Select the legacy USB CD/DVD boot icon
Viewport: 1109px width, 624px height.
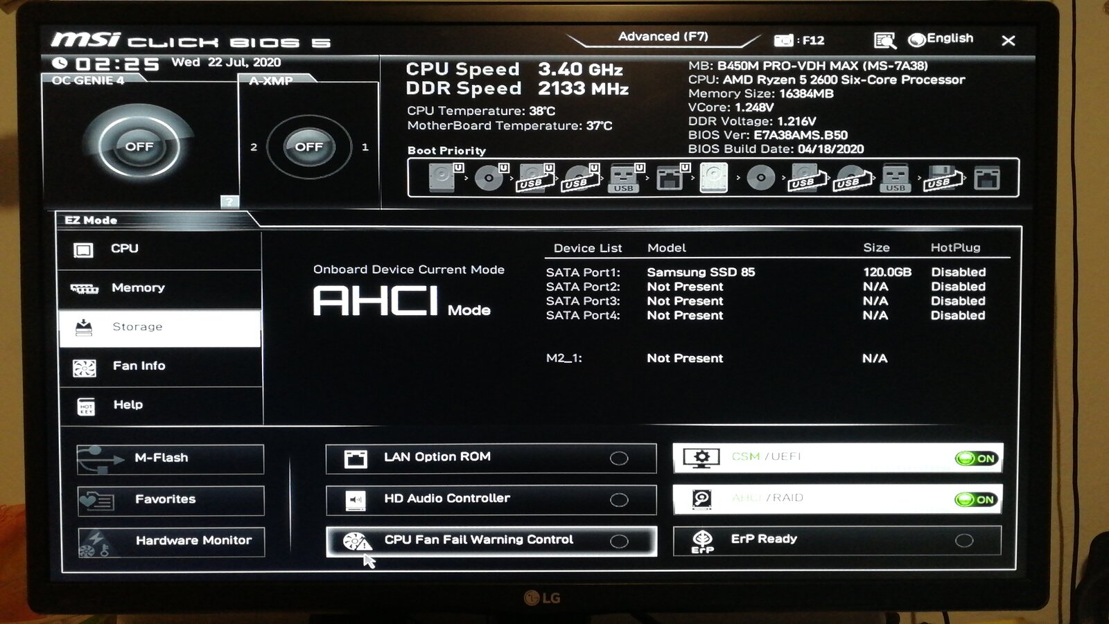point(851,177)
